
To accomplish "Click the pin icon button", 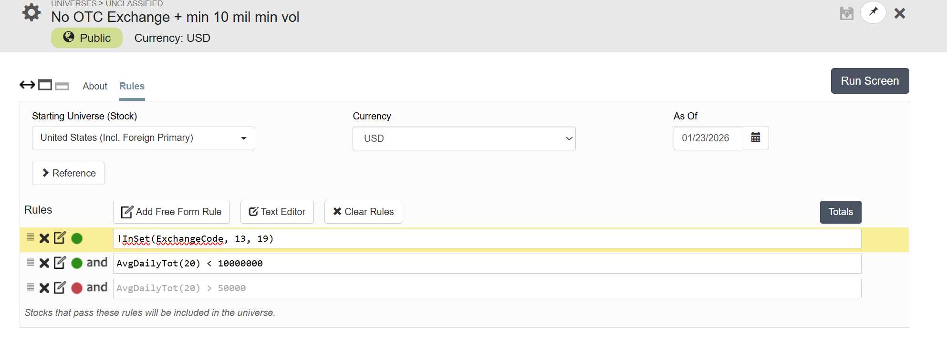I will coord(873,12).
